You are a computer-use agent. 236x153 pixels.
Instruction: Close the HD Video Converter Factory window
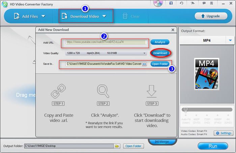[231, 3]
